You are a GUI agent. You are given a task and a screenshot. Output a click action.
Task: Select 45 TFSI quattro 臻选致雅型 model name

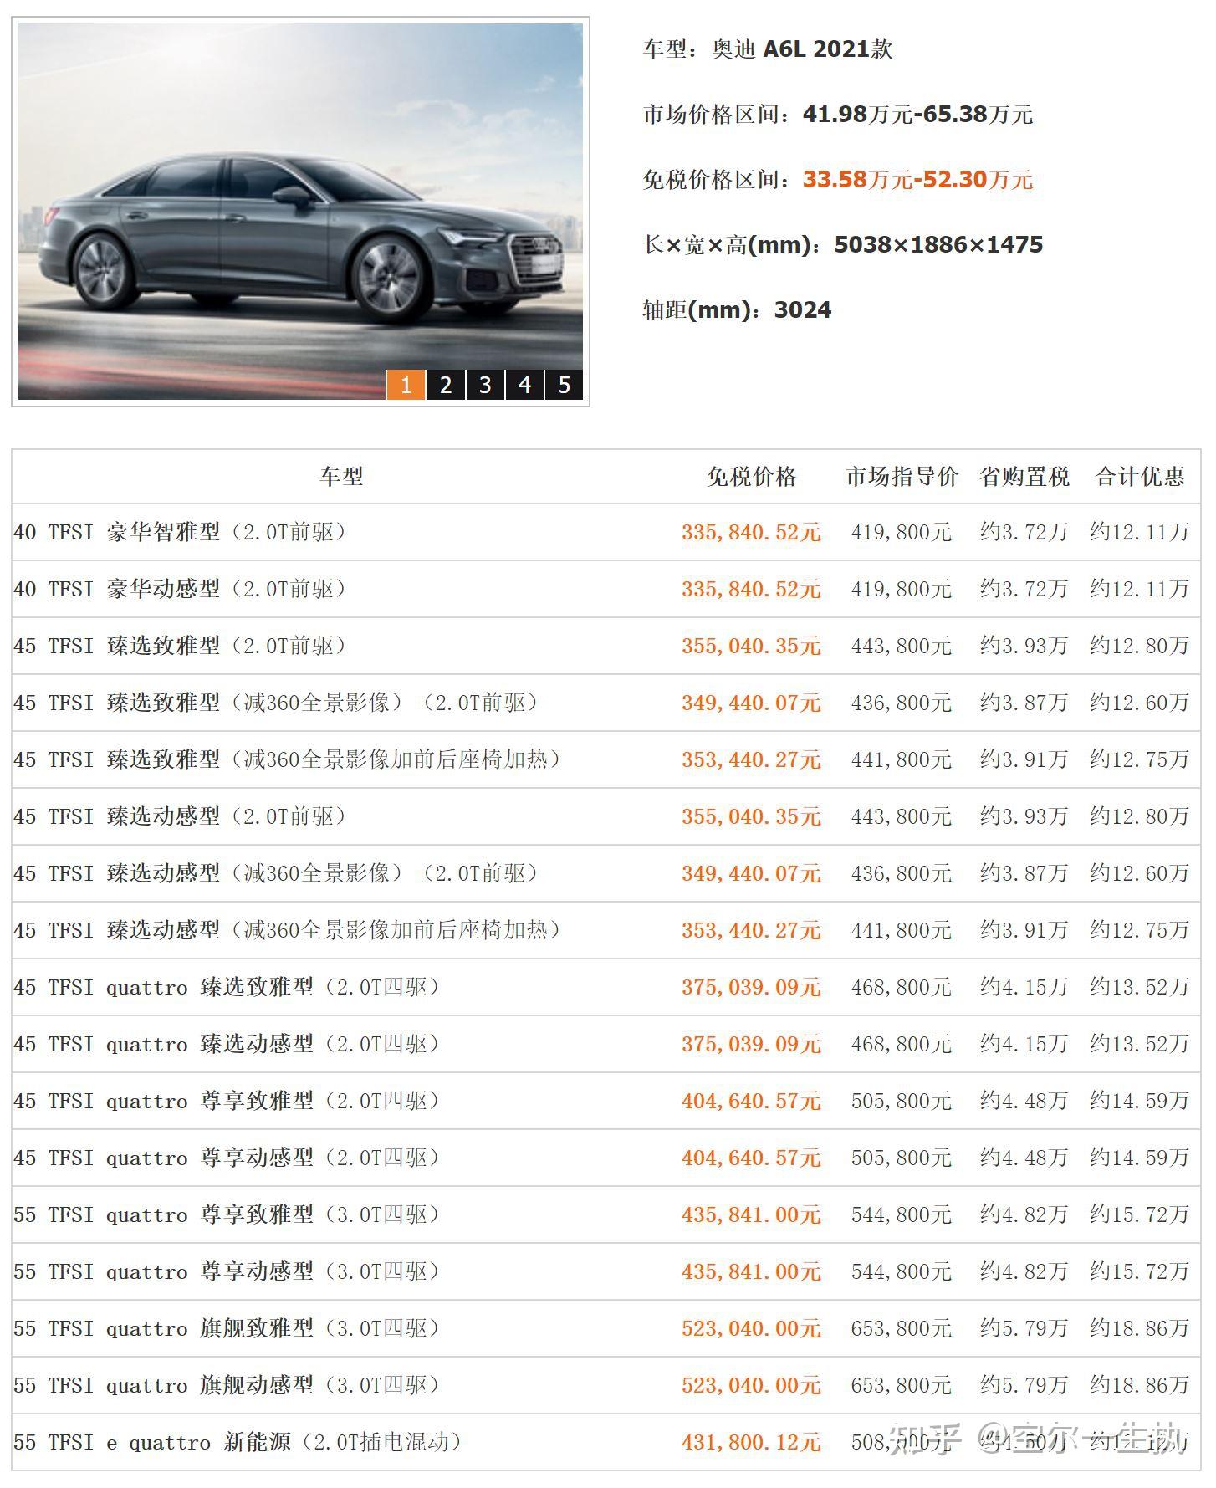pyautogui.click(x=227, y=987)
